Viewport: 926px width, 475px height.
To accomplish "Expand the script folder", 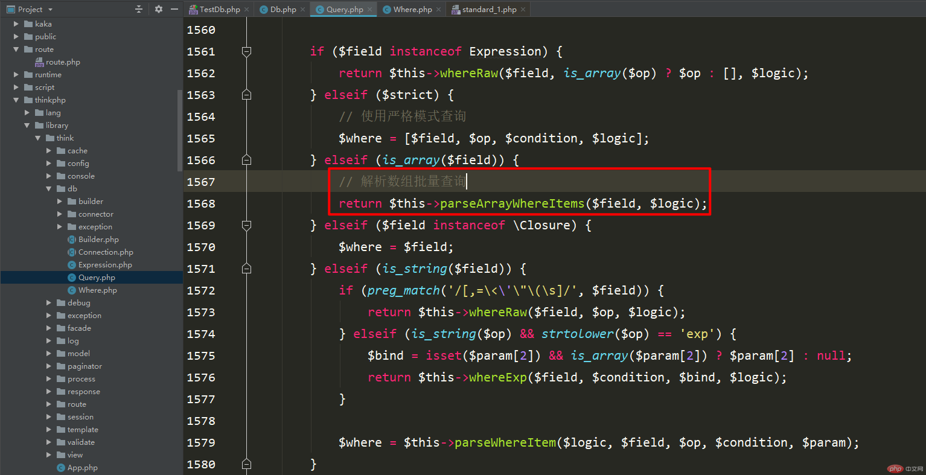I will tap(16, 88).
